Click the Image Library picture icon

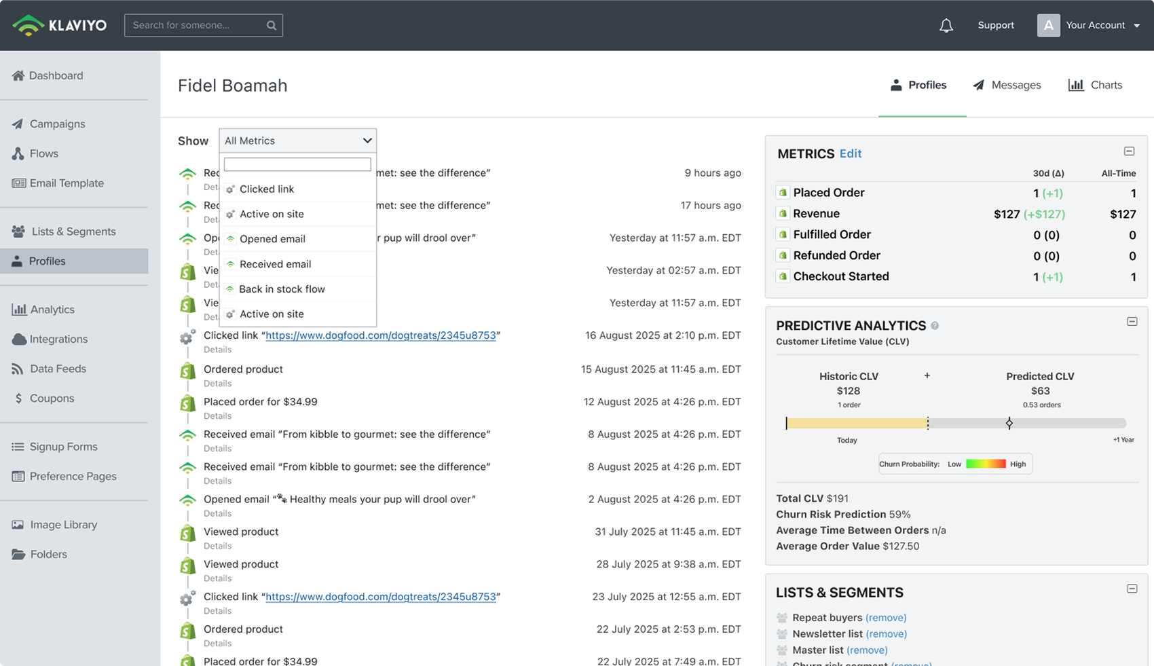coord(18,525)
